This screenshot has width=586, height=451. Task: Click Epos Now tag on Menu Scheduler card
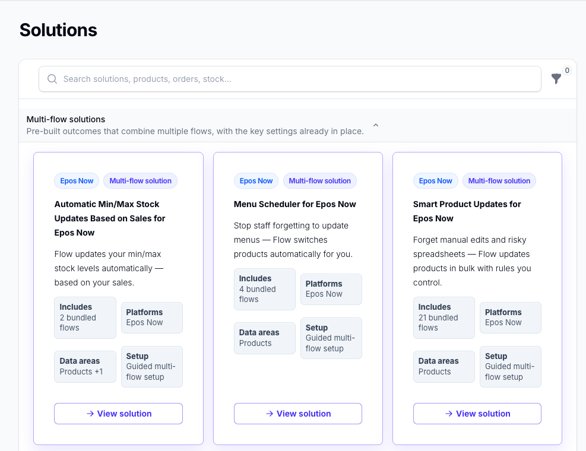(256, 181)
